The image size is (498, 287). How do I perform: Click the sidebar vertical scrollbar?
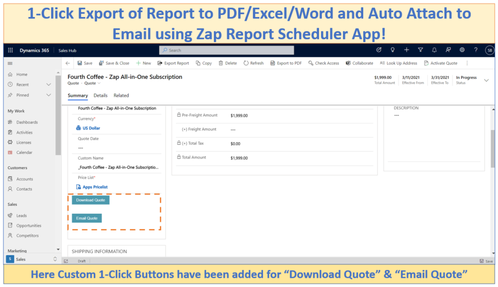point(58,115)
